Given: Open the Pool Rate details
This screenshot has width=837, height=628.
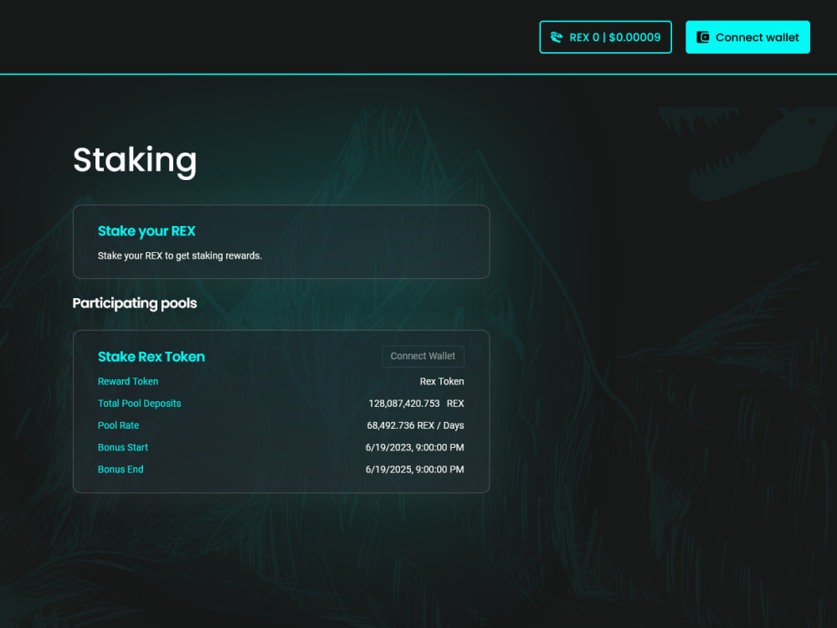Looking at the screenshot, I should [118, 425].
